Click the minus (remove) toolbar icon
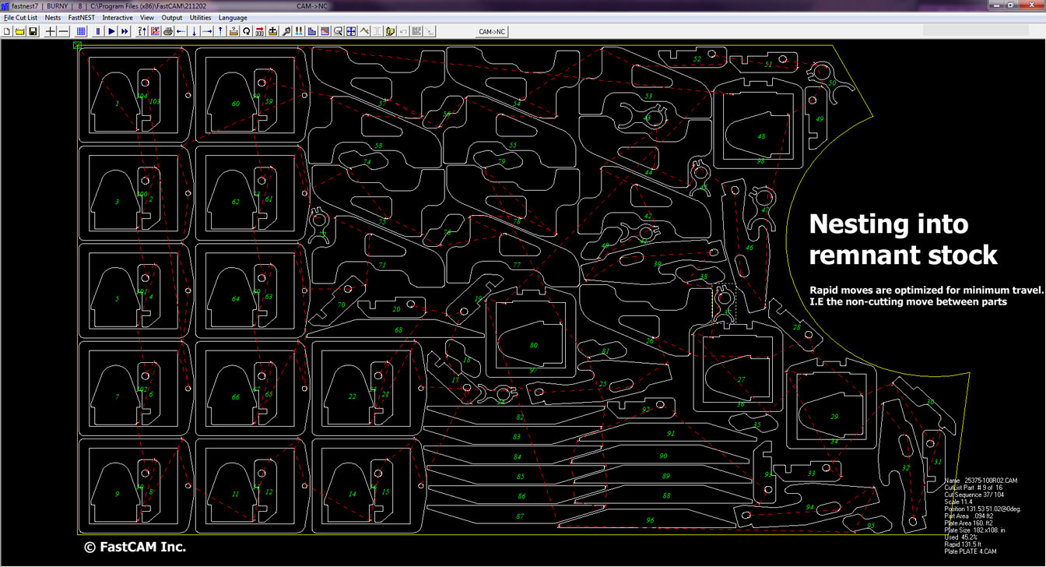The image size is (1046, 567). coord(64,31)
